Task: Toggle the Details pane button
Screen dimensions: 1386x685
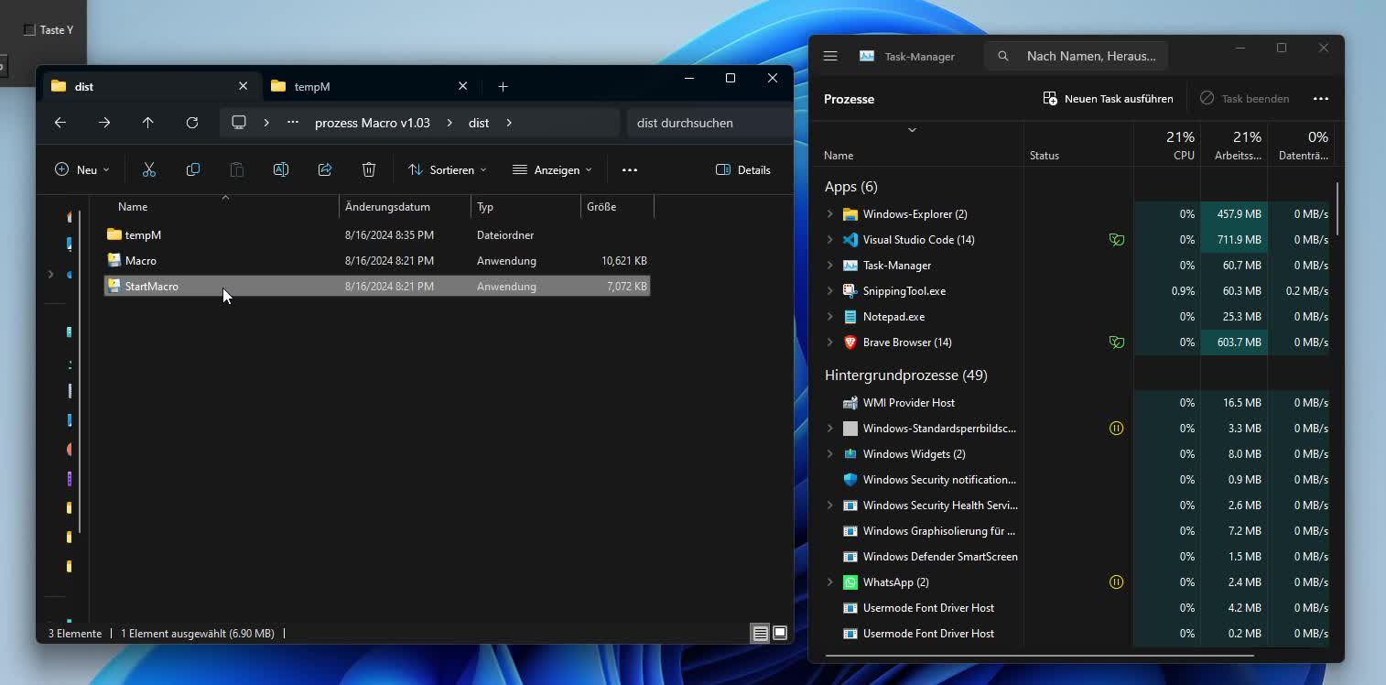Action: [x=742, y=169]
